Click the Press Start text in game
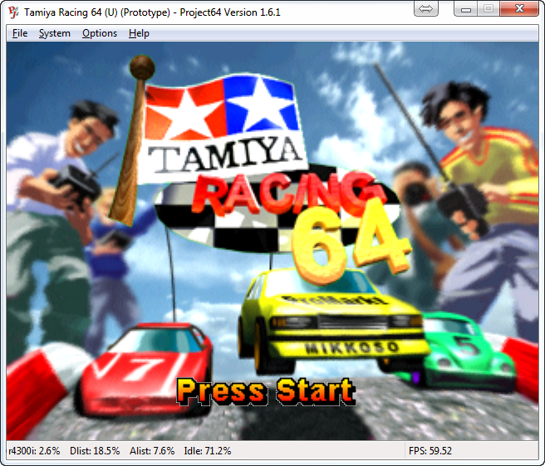Screen dimensions: 545x466 coord(266,391)
